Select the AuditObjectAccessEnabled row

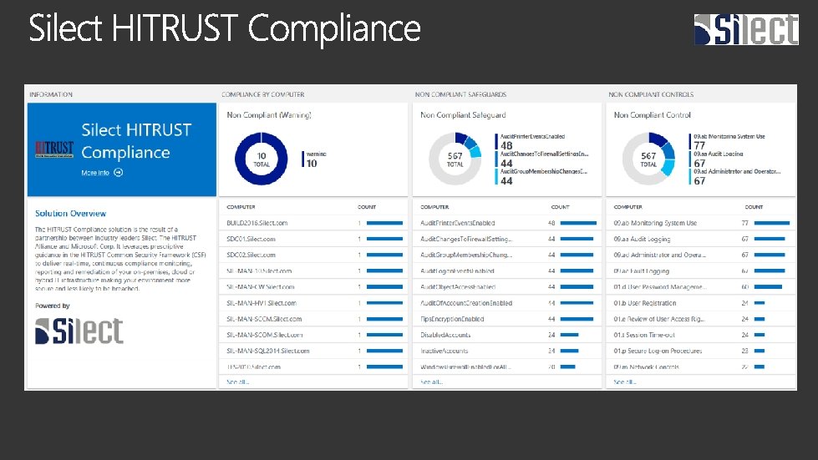[507, 286]
